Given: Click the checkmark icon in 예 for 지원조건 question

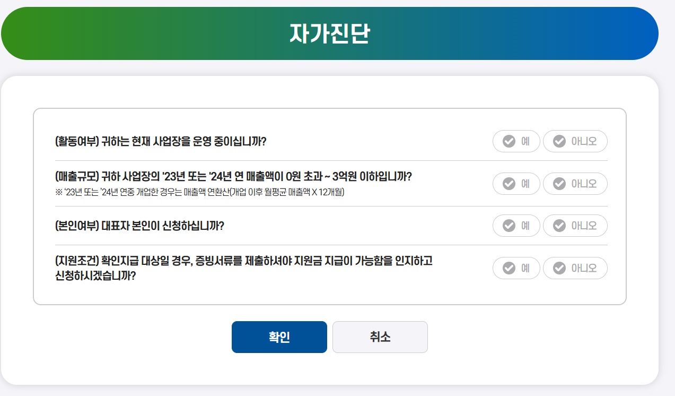Looking at the screenshot, I should 508,268.
